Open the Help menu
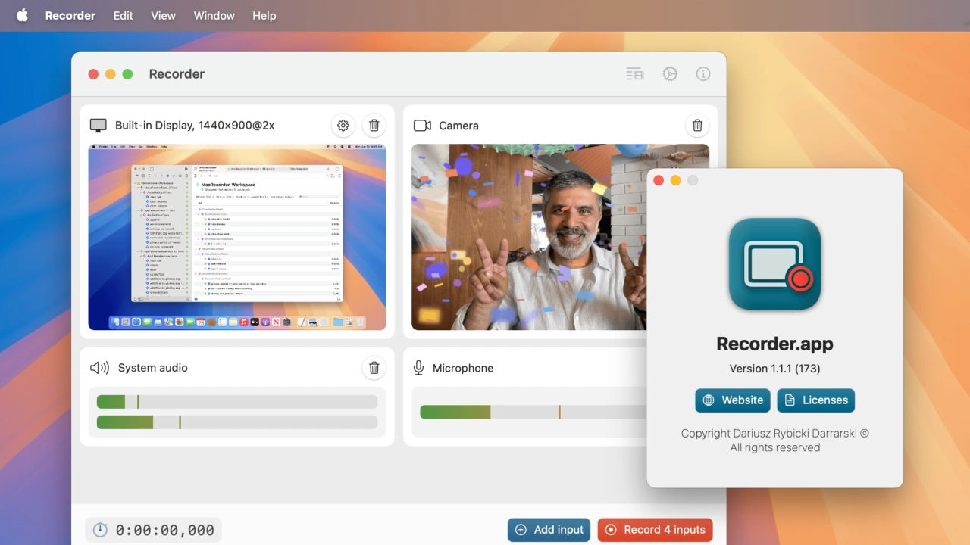The width and height of the screenshot is (970, 545). pos(264,16)
